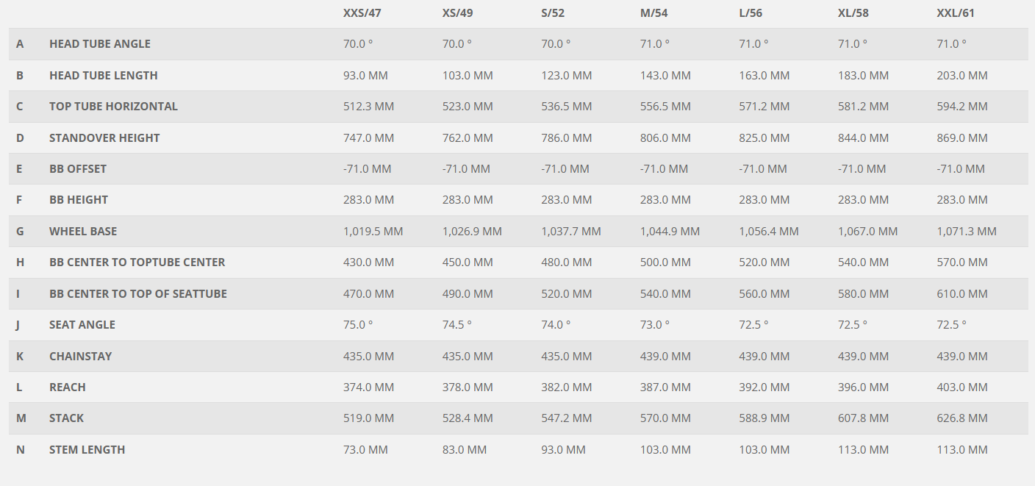Select the 512.3 MM top tube value

pyautogui.click(x=368, y=107)
